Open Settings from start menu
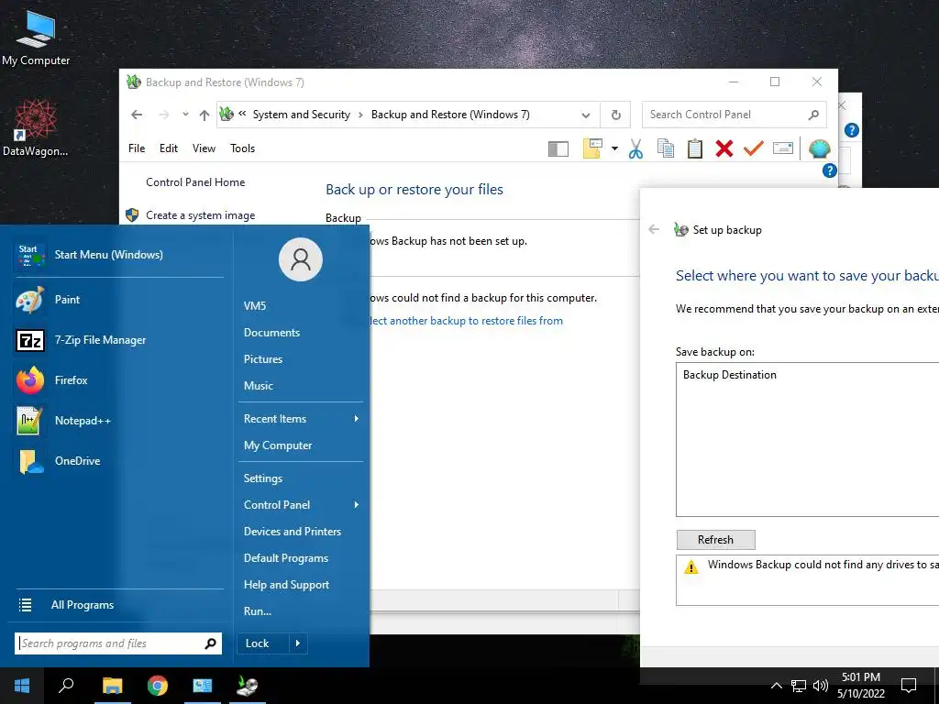 pos(263,478)
